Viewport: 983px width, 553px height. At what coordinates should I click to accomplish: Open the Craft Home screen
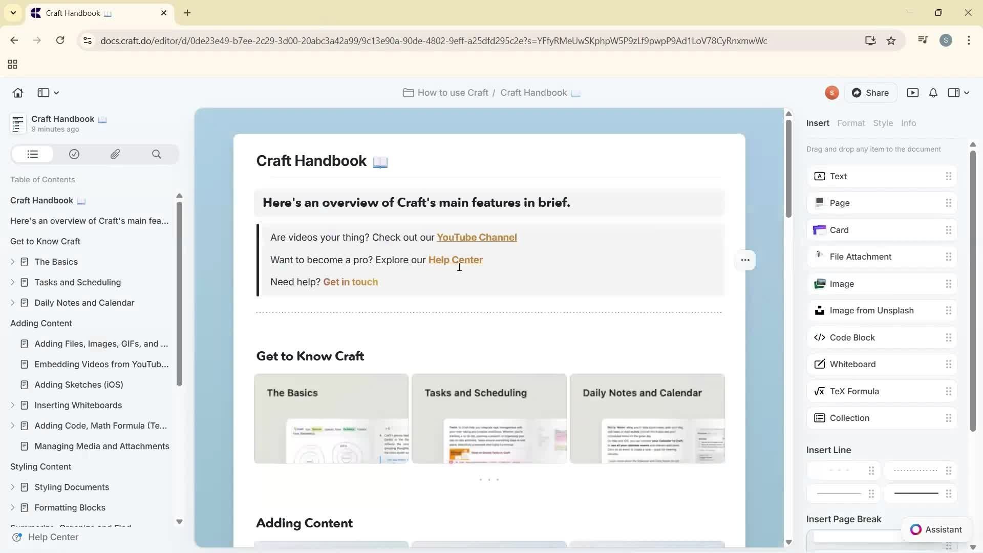(17, 93)
